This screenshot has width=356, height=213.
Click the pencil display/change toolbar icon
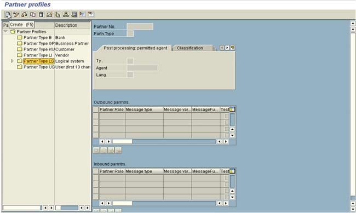[x=16, y=15]
